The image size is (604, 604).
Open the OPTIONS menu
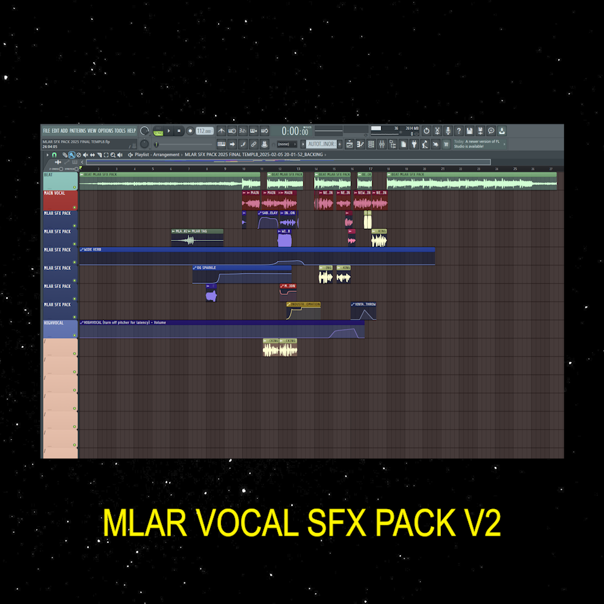coord(106,131)
